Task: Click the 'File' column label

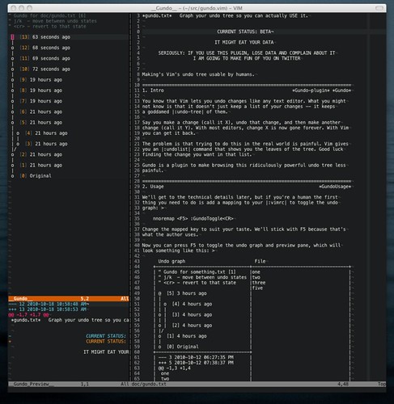Action: pyautogui.click(x=260, y=261)
